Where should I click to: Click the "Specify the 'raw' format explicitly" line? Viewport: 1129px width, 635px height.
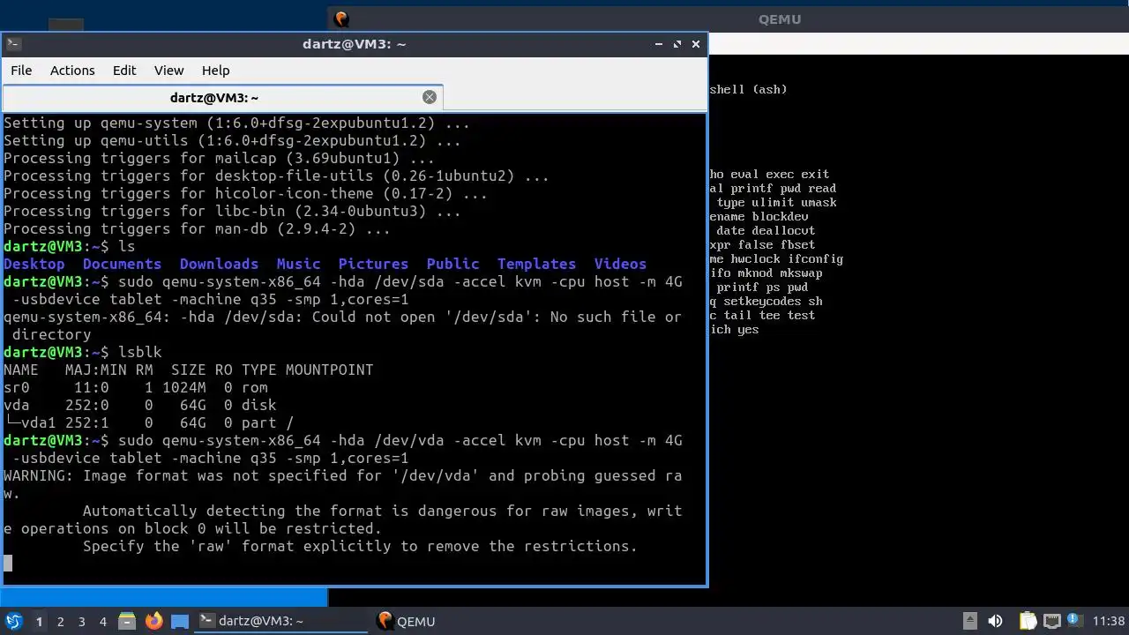(x=361, y=546)
